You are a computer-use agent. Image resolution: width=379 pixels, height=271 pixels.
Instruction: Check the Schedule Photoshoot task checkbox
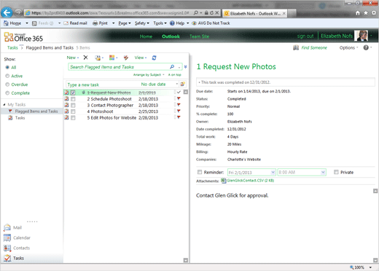[73, 99]
